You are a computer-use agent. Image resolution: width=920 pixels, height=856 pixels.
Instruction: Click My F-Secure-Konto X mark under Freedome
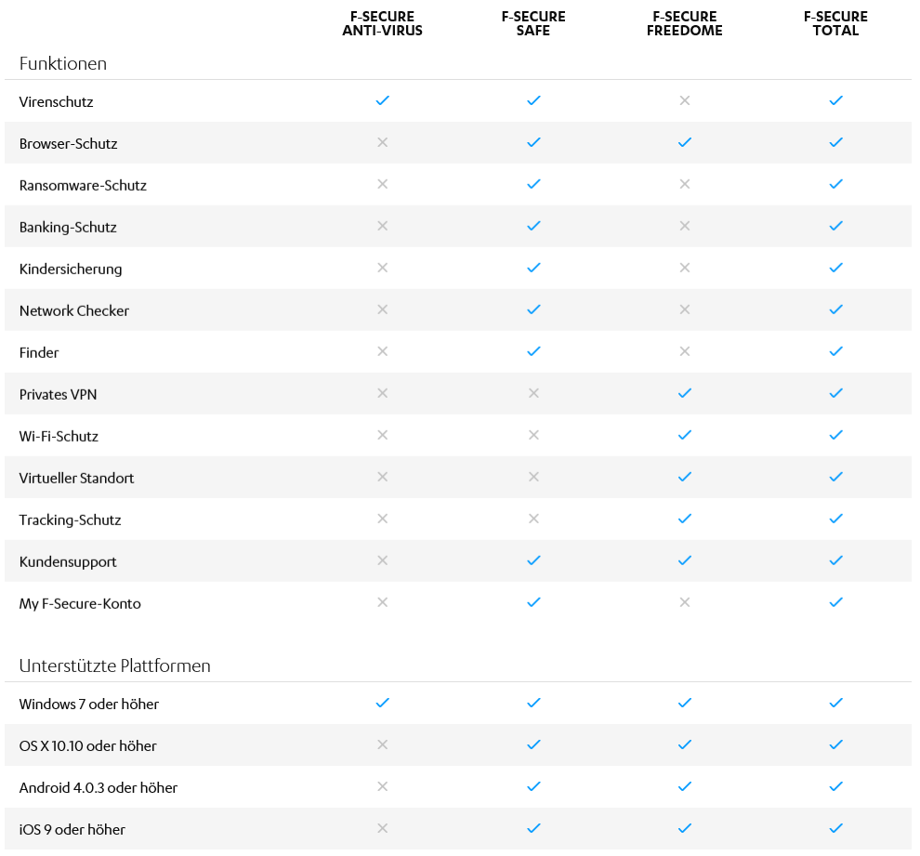tap(685, 602)
